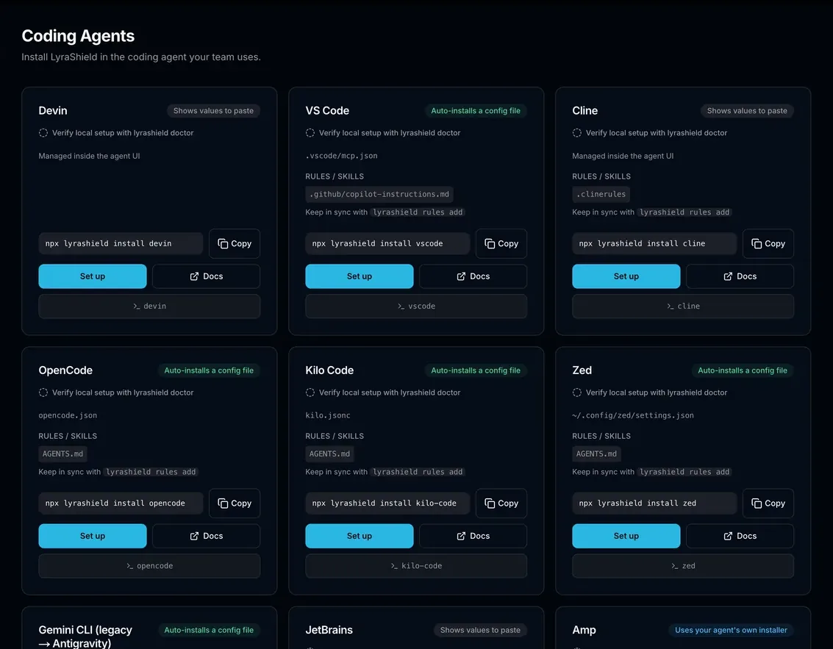The width and height of the screenshot is (833, 649).
Task: Click the dashed circle status icon in the OpenCode card
Action: [43, 392]
